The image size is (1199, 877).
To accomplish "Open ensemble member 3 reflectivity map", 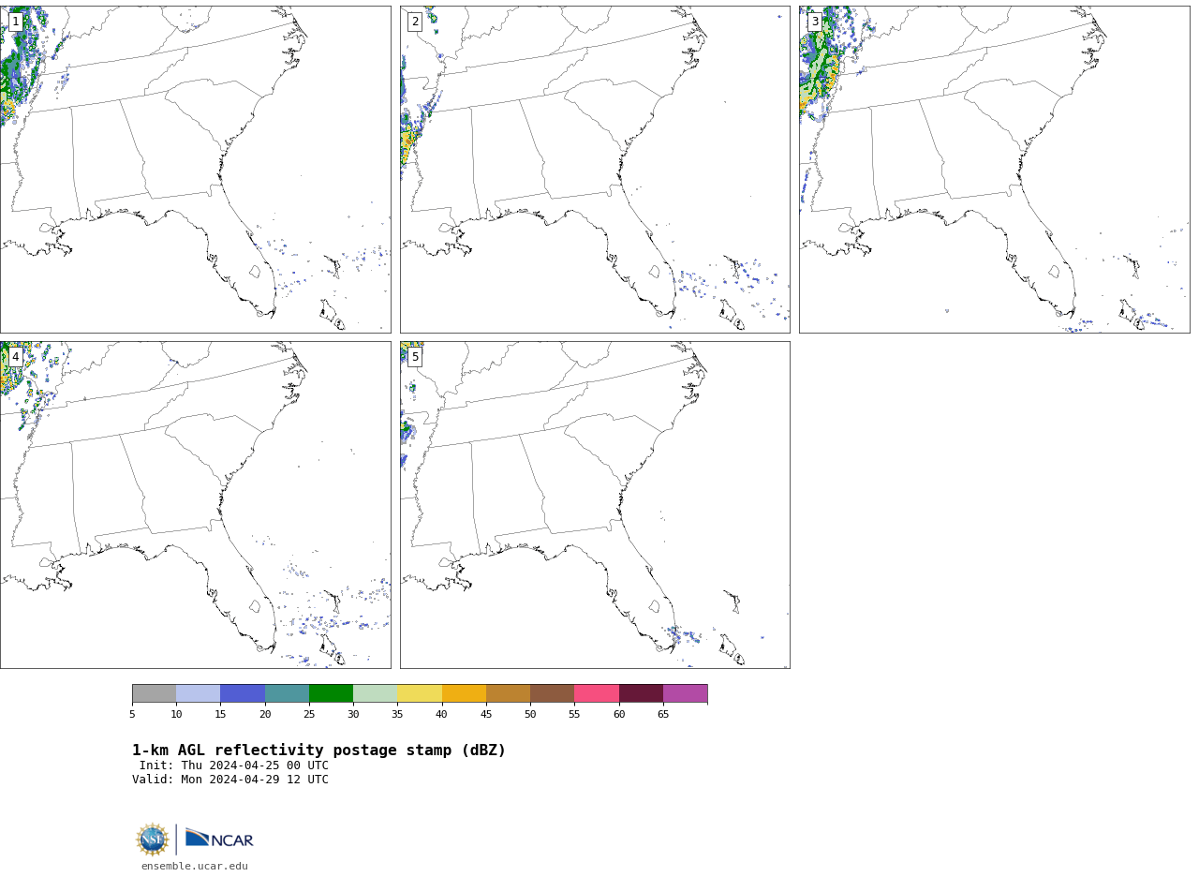I will (x=995, y=169).
